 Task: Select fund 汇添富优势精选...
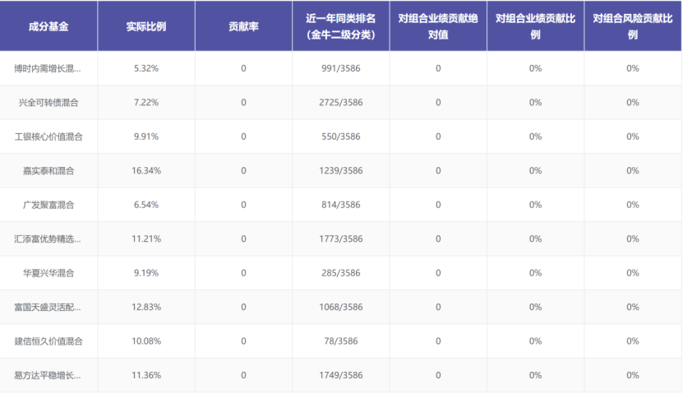(48, 239)
